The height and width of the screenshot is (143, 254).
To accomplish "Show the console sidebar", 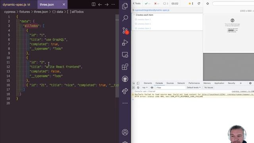I will [133, 87].
